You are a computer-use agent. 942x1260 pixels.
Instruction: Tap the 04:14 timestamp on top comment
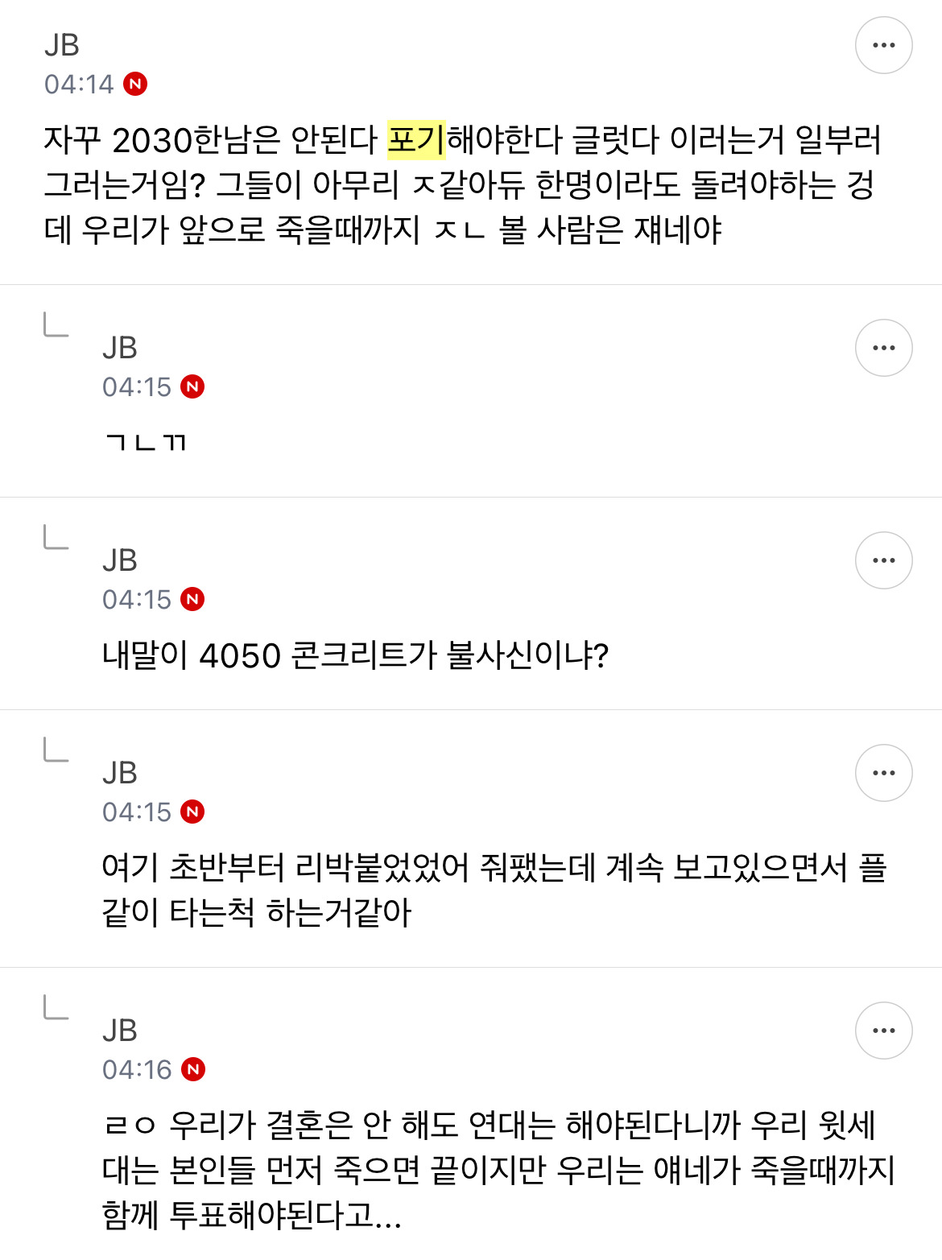coord(79,84)
